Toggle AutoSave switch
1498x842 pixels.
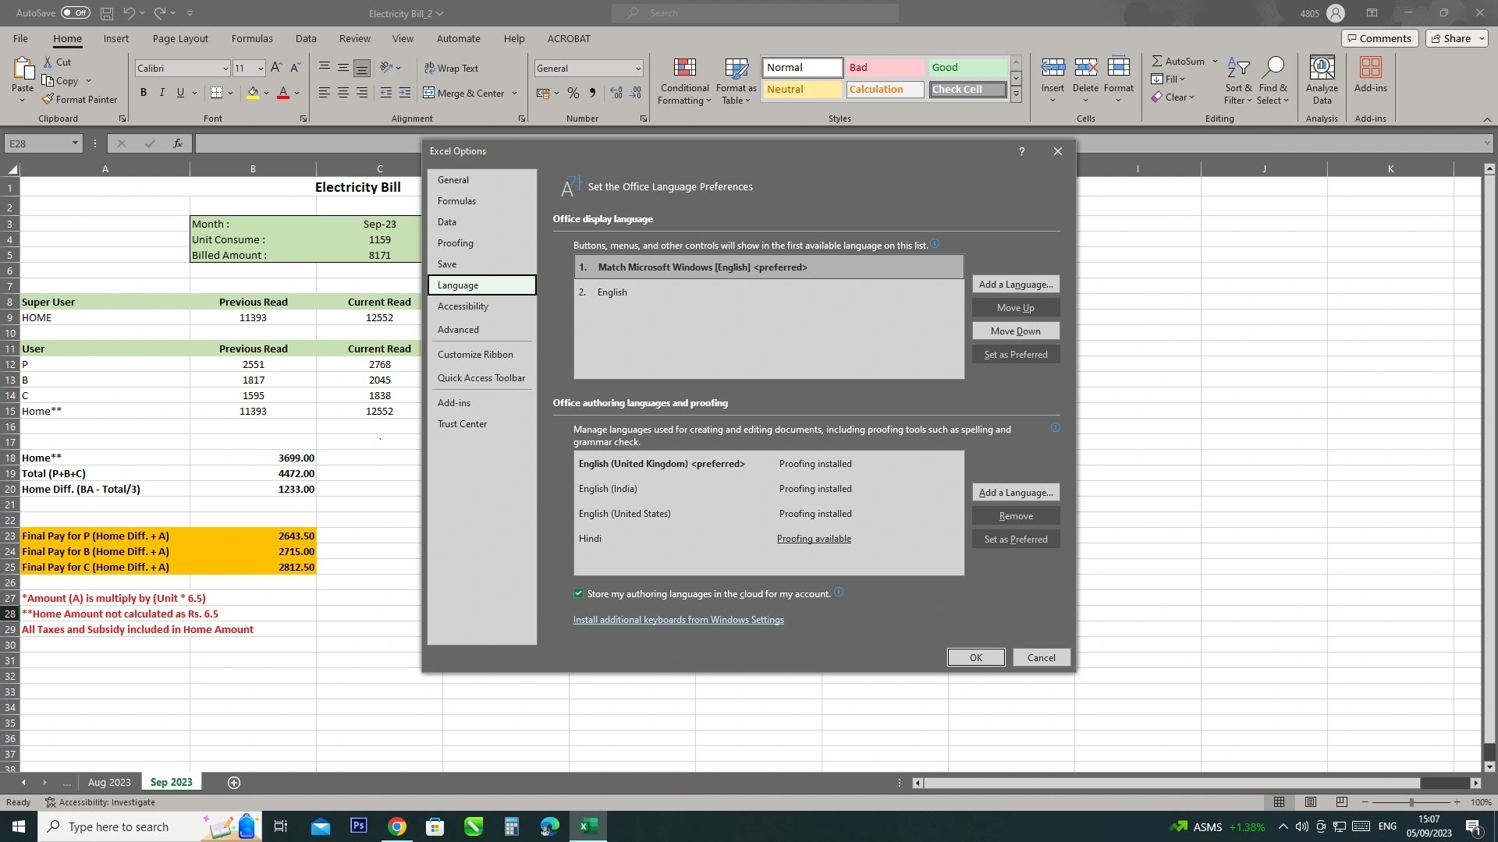(x=75, y=12)
